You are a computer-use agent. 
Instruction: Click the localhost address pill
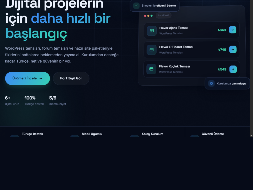click(x=163, y=15)
